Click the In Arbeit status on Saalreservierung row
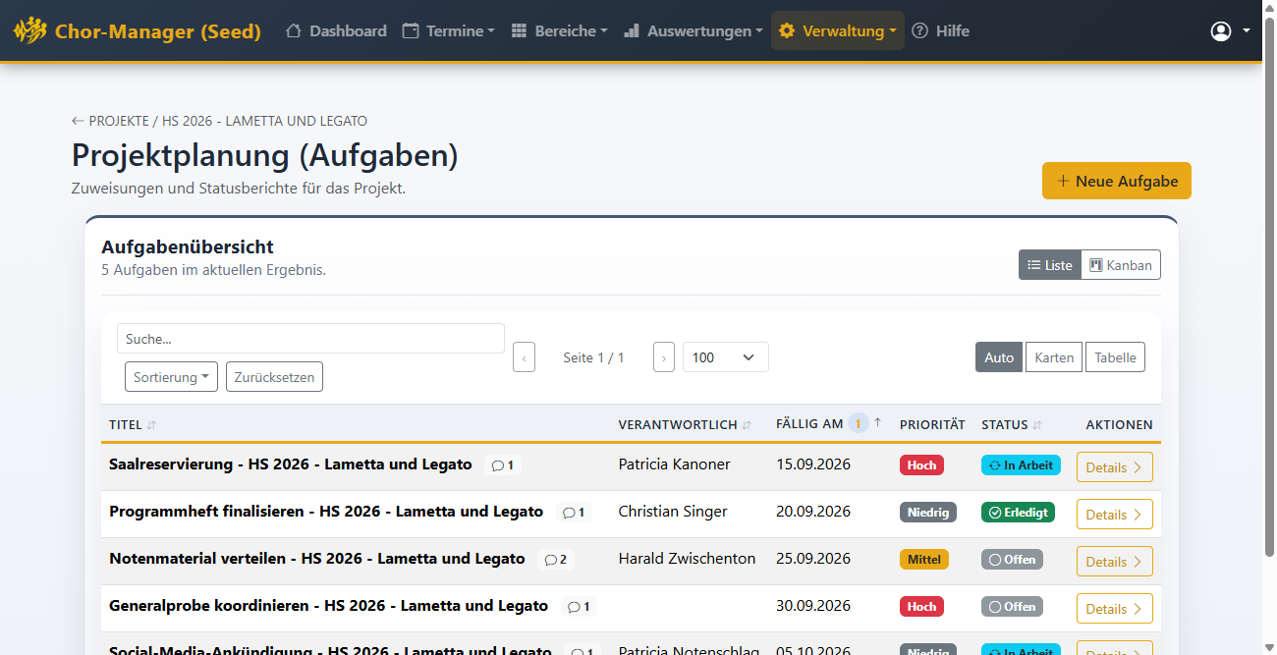Image resolution: width=1277 pixels, height=655 pixels. click(x=1021, y=465)
